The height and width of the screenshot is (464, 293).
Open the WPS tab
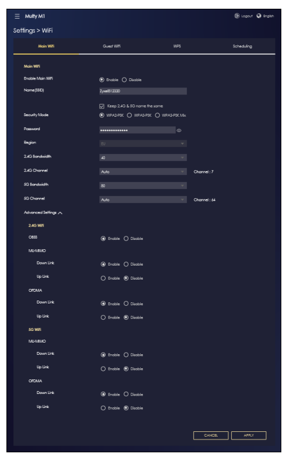point(177,46)
